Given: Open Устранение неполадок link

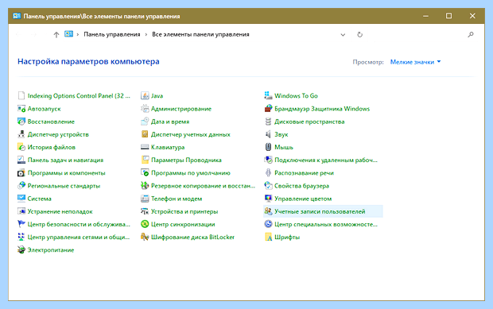Looking at the screenshot, I should pos(60,211).
